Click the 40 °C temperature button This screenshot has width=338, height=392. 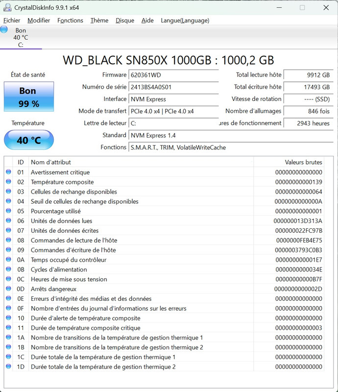point(29,140)
